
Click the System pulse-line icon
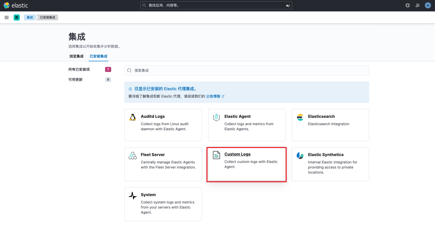tap(133, 196)
